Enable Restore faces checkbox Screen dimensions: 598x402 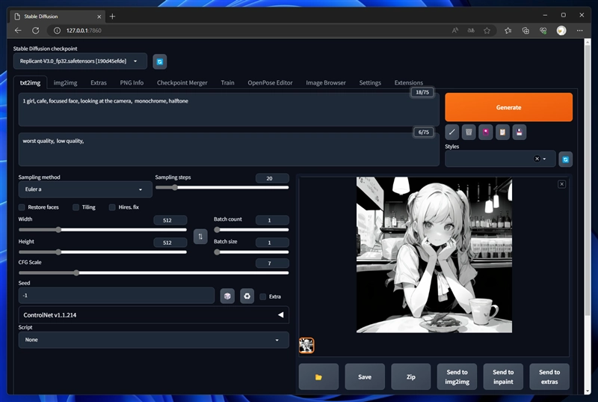22,207
